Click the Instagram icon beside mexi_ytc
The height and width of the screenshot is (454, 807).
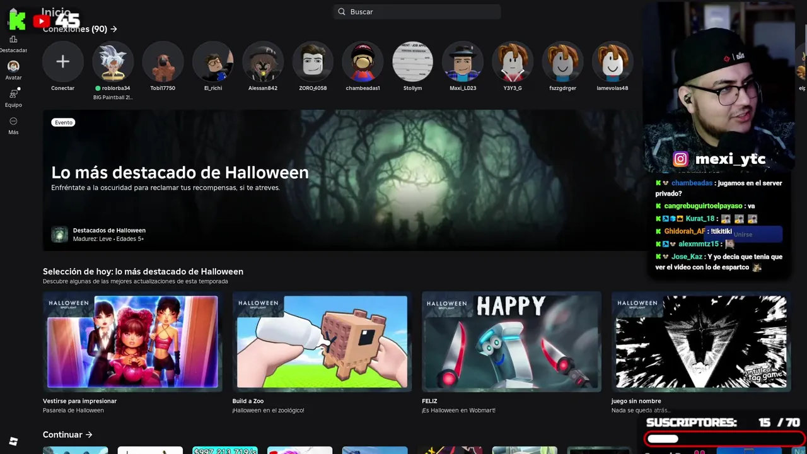point(680,160)
